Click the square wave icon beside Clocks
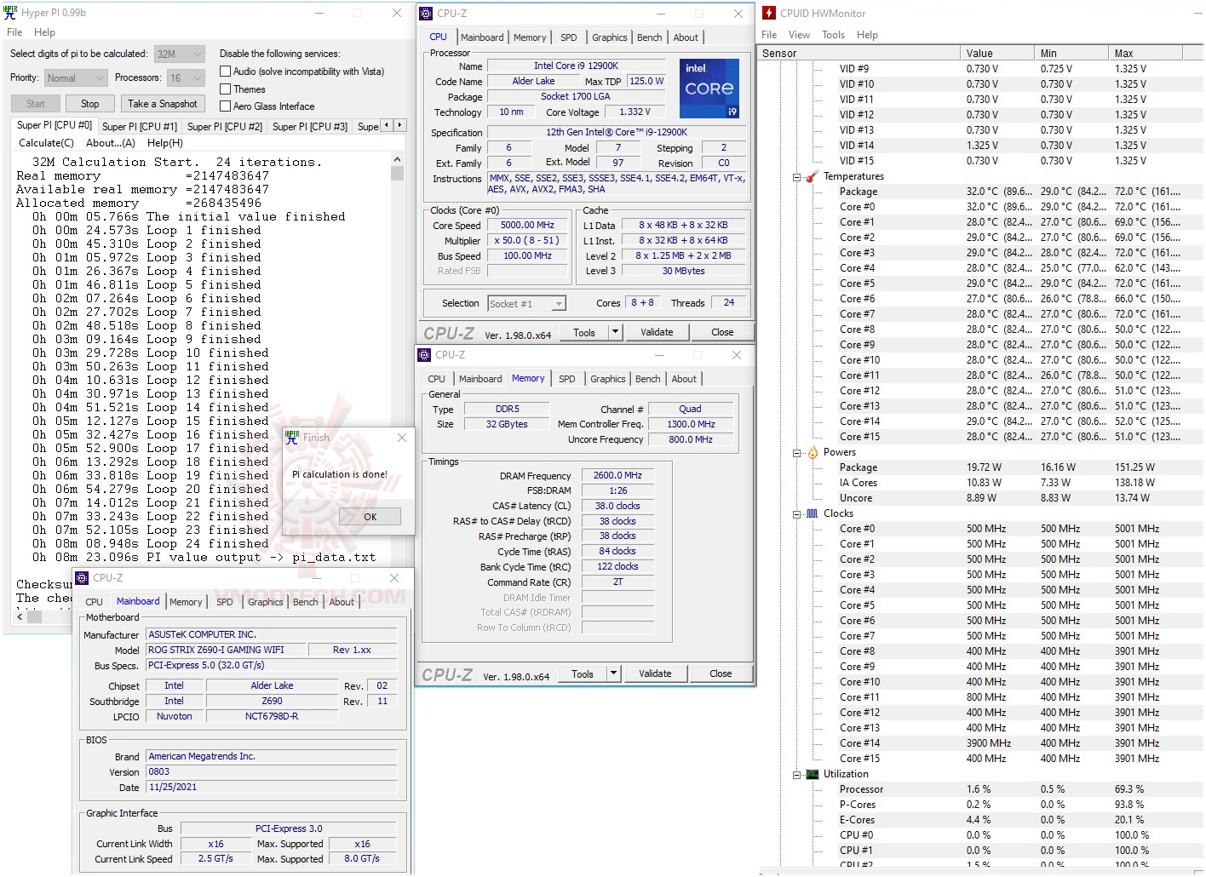This screenshot has height=877, width=1206. pyautogui.click(x=813, y=513)
